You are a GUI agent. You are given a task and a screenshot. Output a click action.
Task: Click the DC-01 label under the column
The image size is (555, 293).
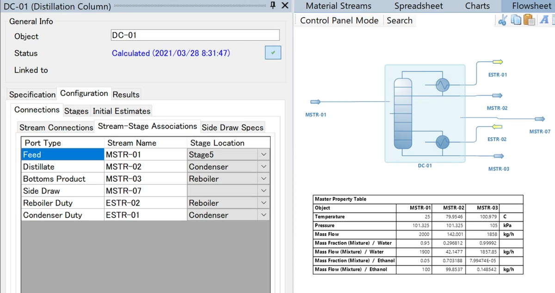(425, 165)
